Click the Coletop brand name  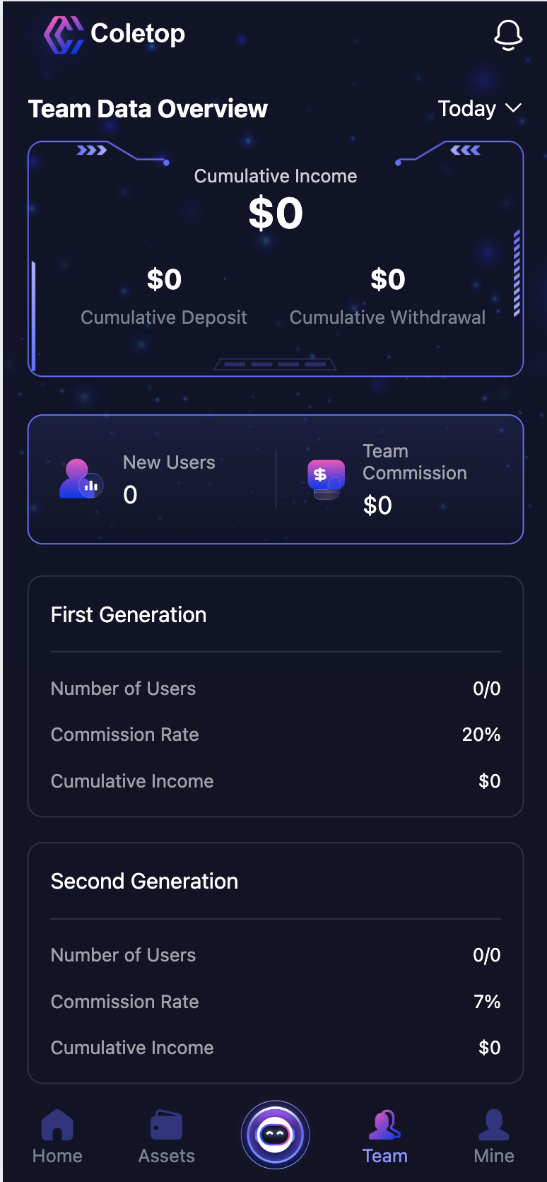point(138,33)
